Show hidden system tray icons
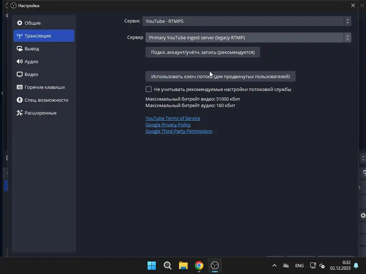This screenshot has height=274, width=366. click(x=274, y=265)
